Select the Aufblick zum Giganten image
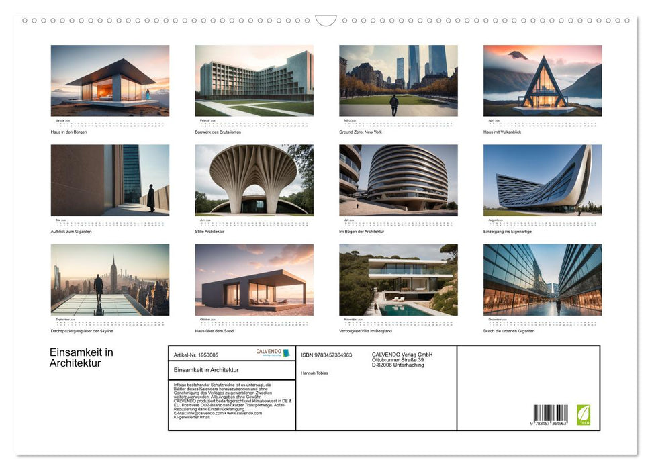 [x=109, y=180]
